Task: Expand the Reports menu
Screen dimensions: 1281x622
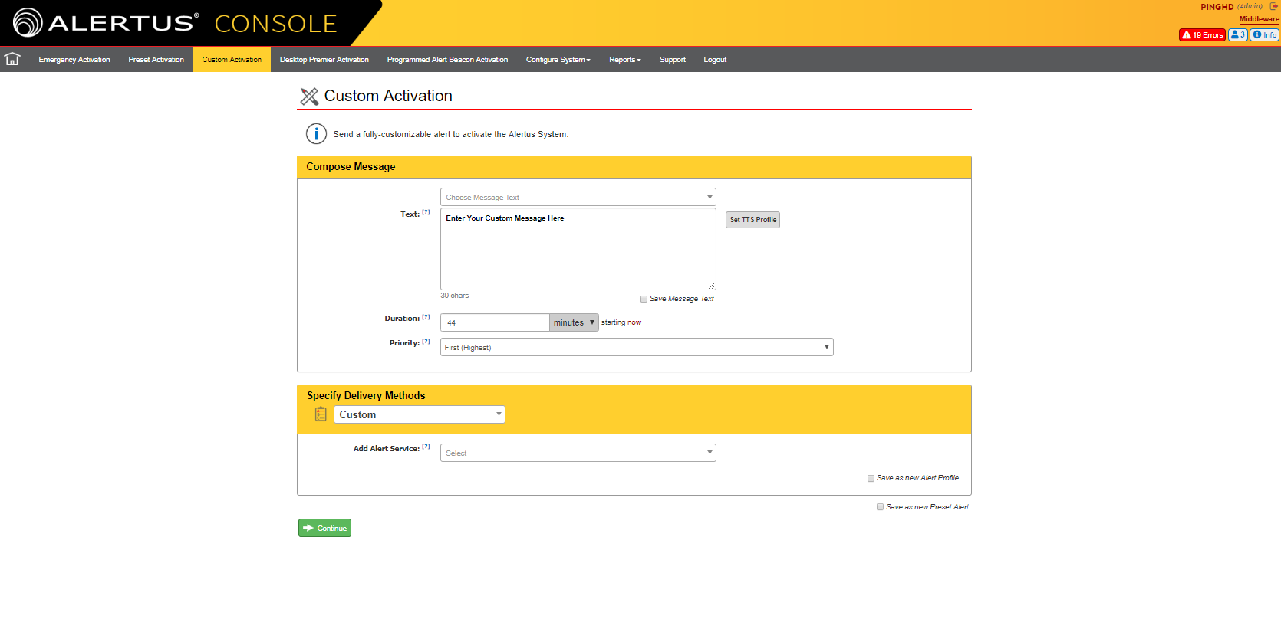Action: click(624, 59)
